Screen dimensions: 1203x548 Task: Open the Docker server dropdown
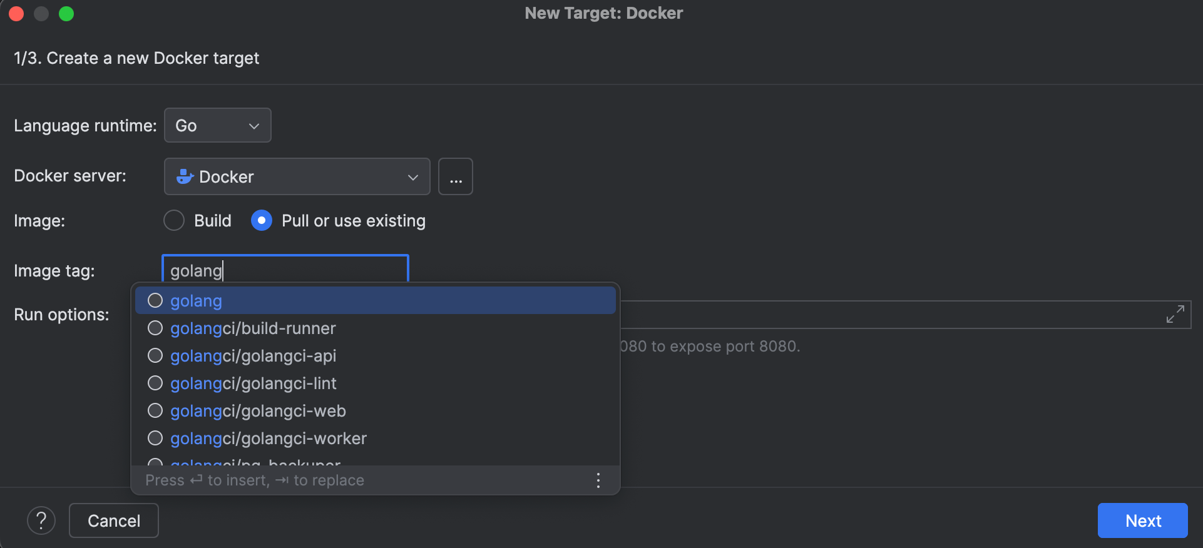[x=297, y=176]
